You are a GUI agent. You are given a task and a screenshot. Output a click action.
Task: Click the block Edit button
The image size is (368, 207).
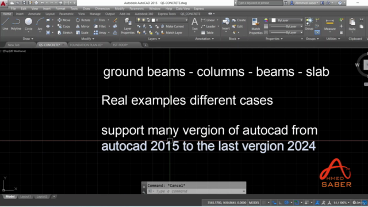click(237, 26)
